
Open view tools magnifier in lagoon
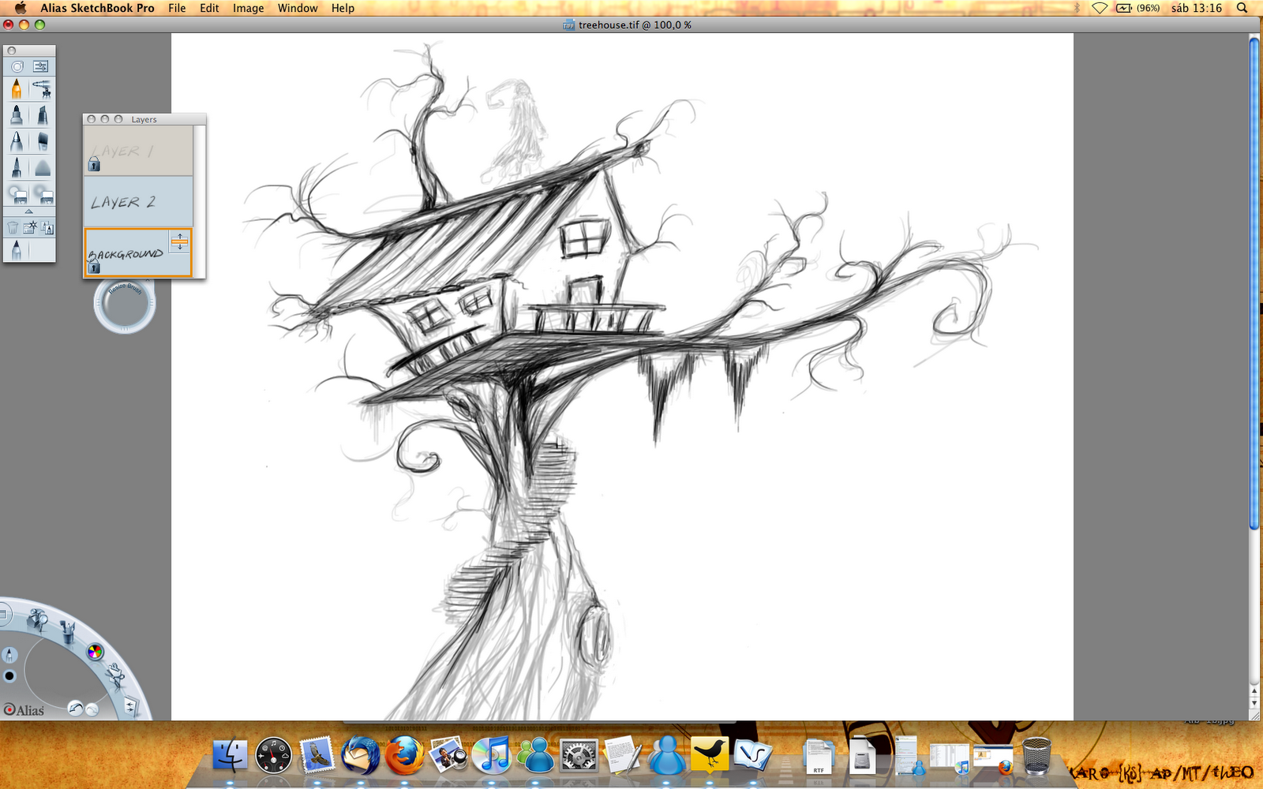pyautogui.click(x=36, y=619)
